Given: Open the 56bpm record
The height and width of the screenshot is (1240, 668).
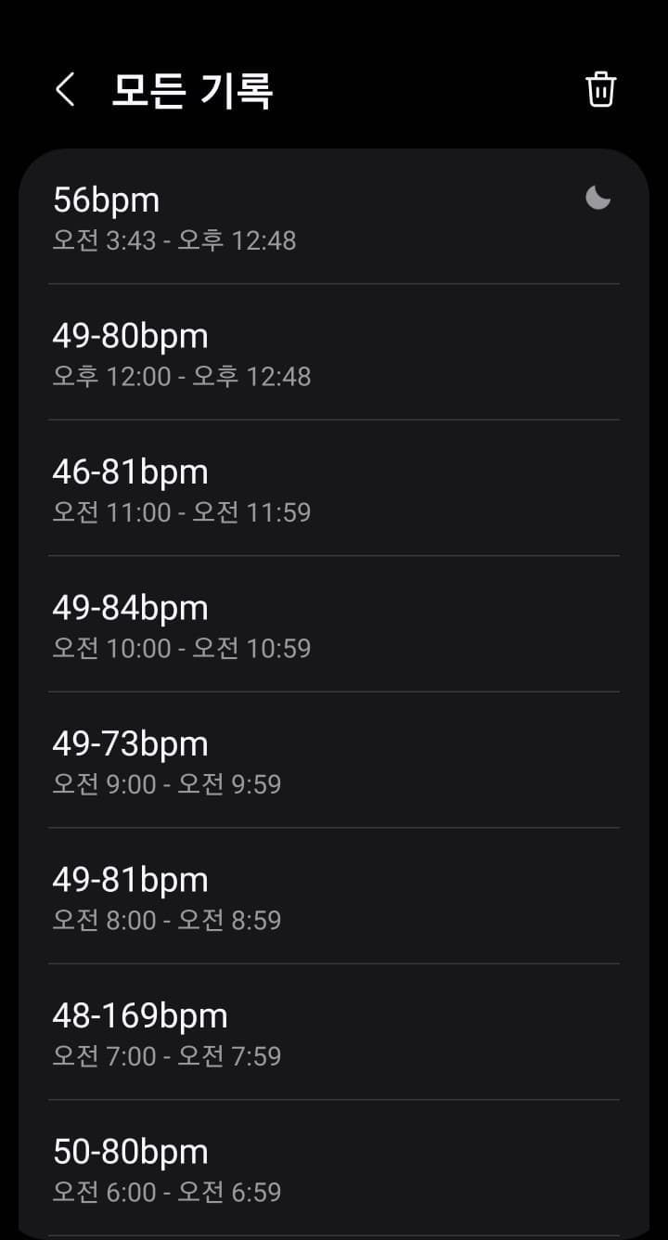Looking at the screenshot, I should (x=334, y=217).
